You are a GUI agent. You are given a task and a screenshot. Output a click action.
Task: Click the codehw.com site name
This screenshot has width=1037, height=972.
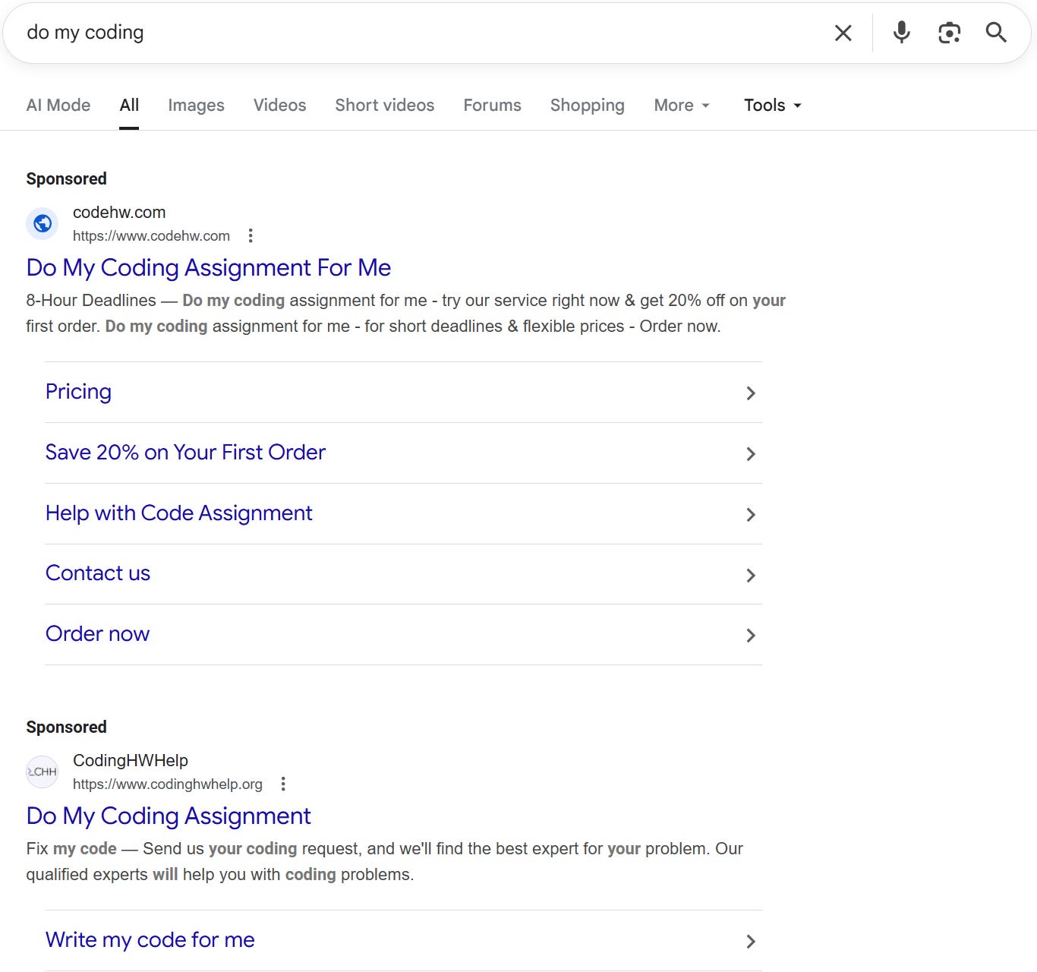(x=119, y=213)
